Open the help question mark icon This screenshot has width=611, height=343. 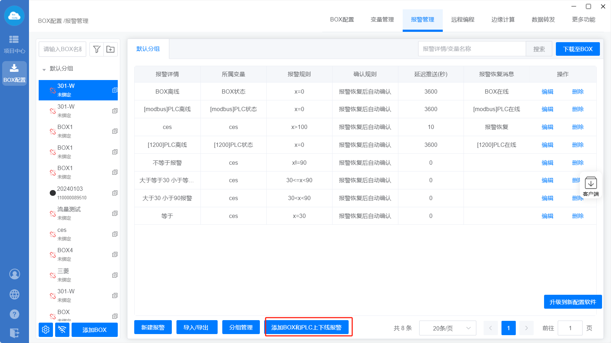point(14,314)
